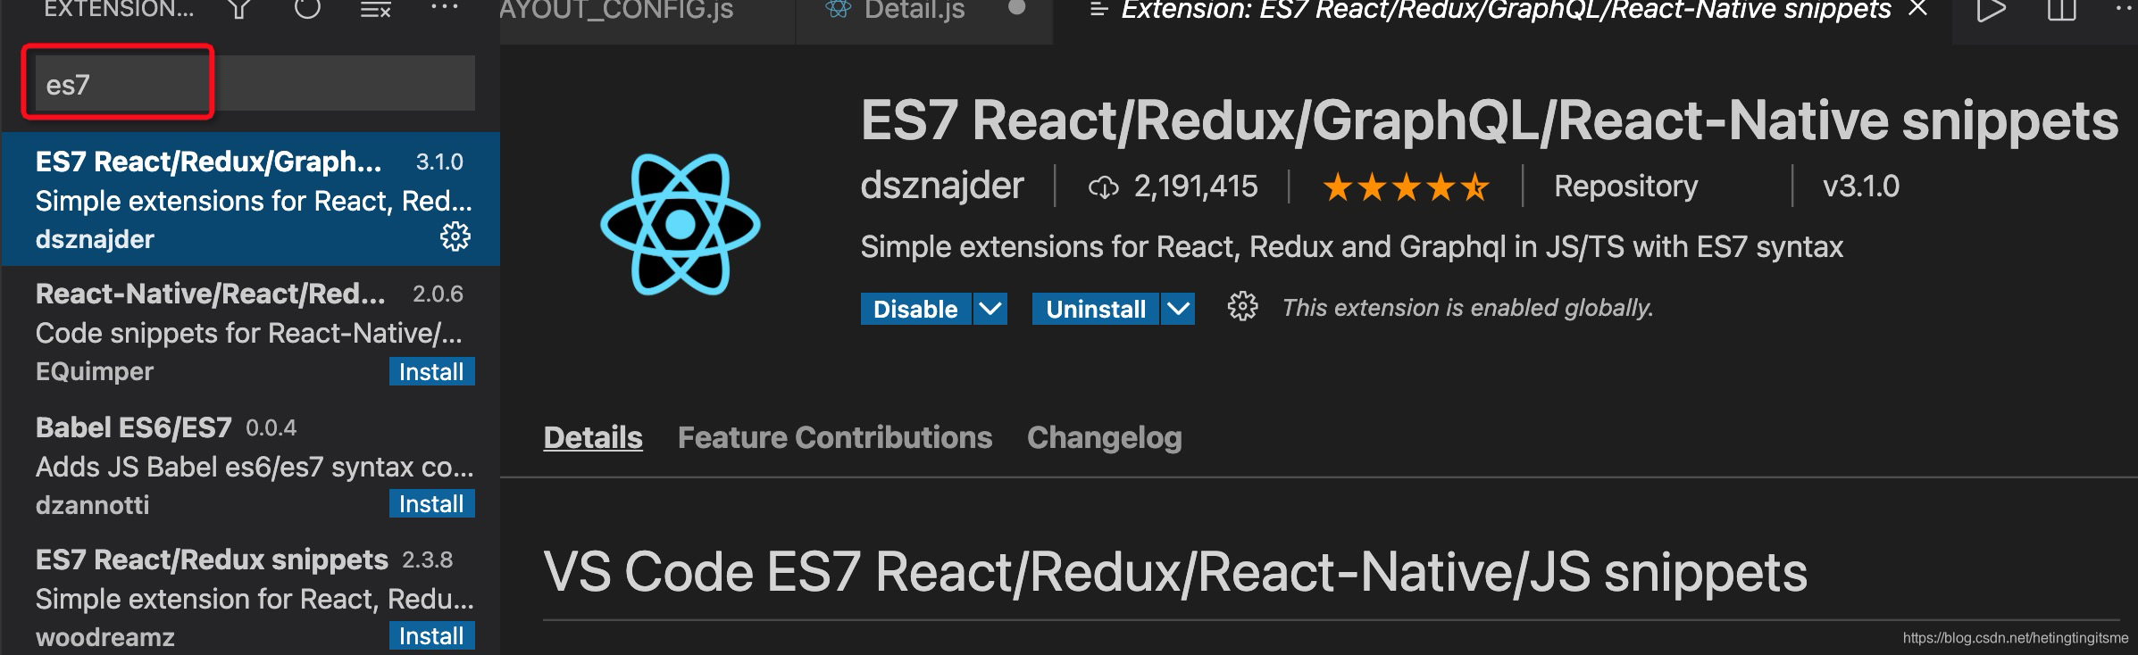Select React-Native/React/Red... list entry
Screen dimensions: 2138x655
tap(251, 331)
